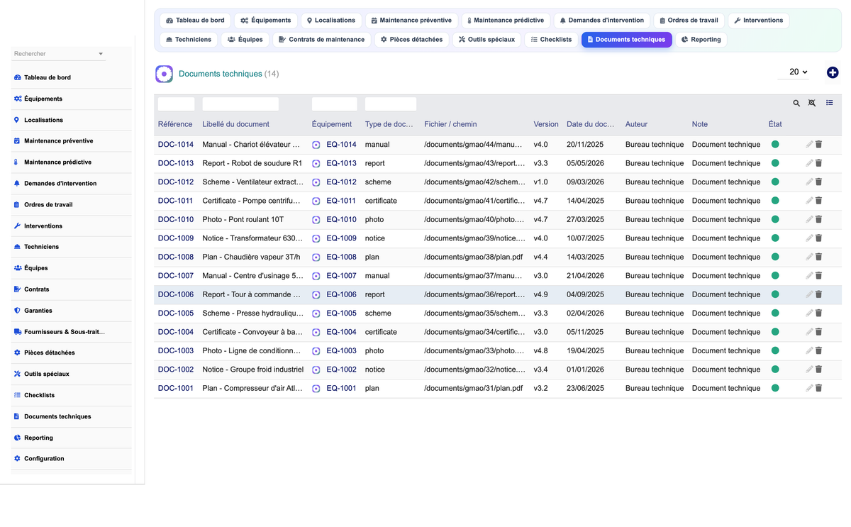This screenshot has height=527, width=851.
Task: Click the add new document plus icon
Action: tap(833, 72)
